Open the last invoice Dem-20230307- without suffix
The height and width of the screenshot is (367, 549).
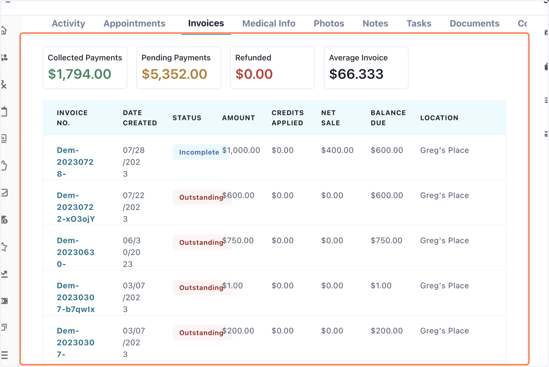pyautogui.click(x=75, y=342)
